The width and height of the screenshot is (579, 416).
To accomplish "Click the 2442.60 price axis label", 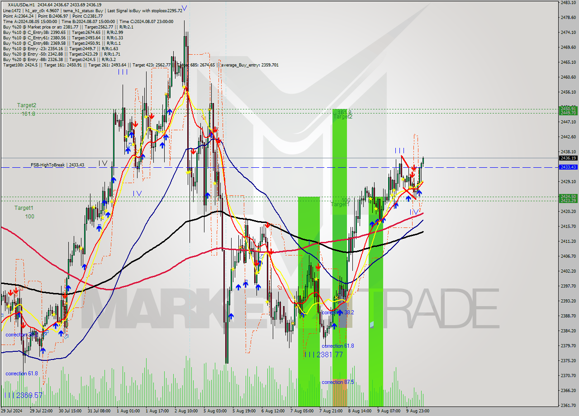I will pyautogui.click(x=568, y=137).
